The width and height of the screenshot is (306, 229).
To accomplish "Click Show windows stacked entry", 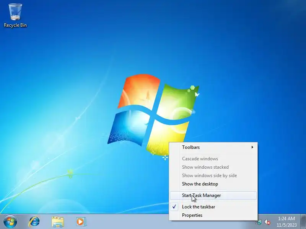I will [x=213, y=167].
